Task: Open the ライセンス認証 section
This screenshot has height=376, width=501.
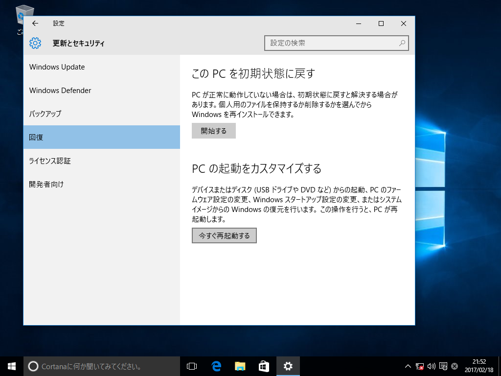Action: [x=102, y=161]
